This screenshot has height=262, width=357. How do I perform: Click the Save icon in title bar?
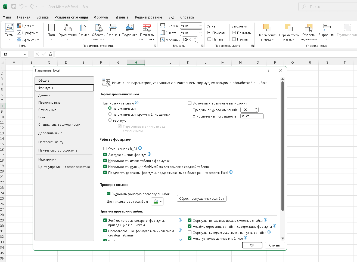tap(14, 7)
